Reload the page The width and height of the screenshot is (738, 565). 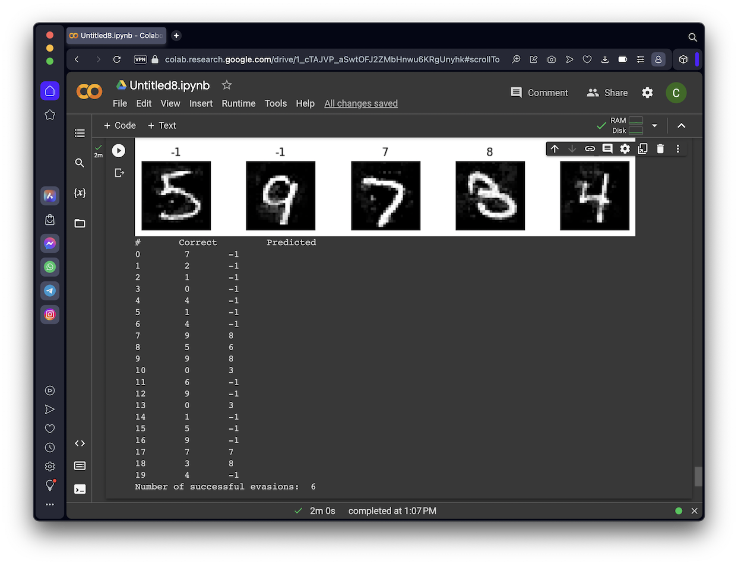click(x=117, y=59)
